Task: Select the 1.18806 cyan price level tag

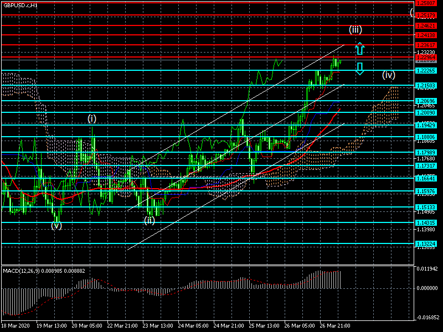Action: pyautogui.click(x=426, y=137)
